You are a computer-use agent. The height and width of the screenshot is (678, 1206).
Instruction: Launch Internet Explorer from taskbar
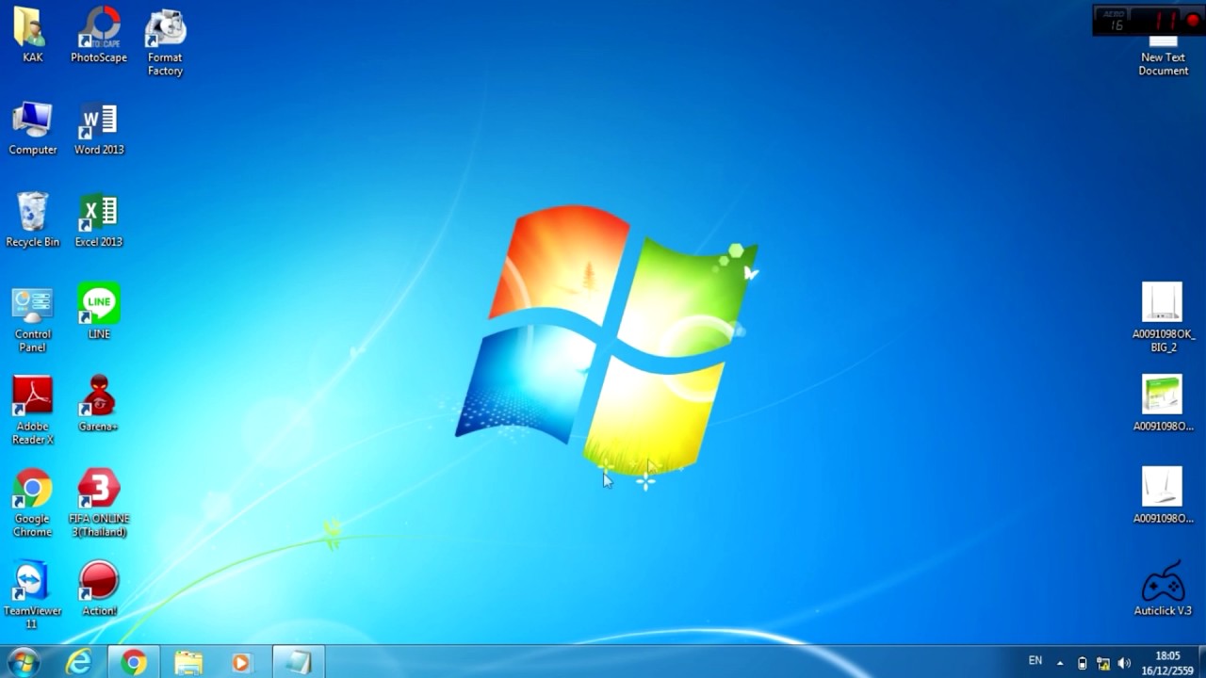(79, 663)
